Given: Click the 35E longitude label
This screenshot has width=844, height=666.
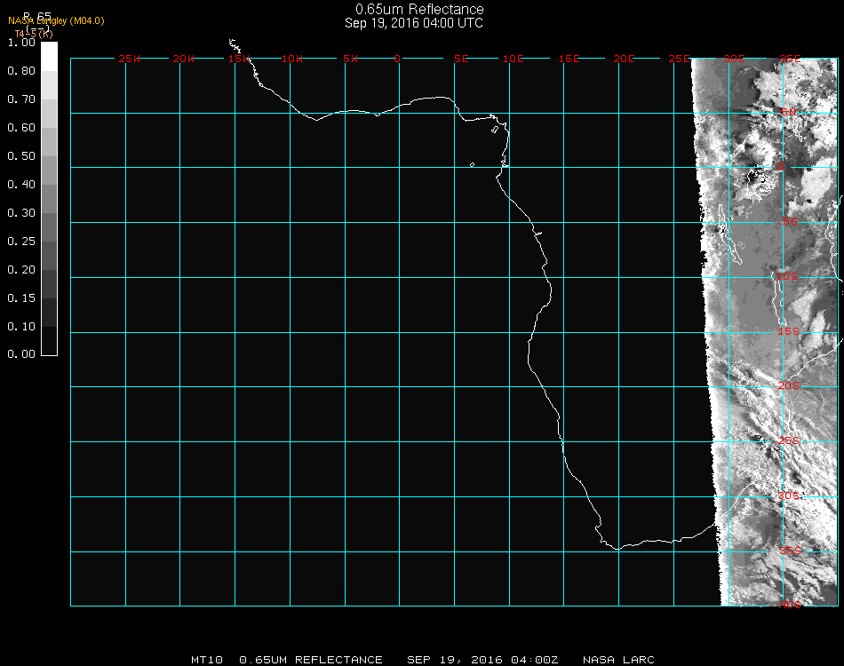Looking at the screenshot, I should [790, 59].
